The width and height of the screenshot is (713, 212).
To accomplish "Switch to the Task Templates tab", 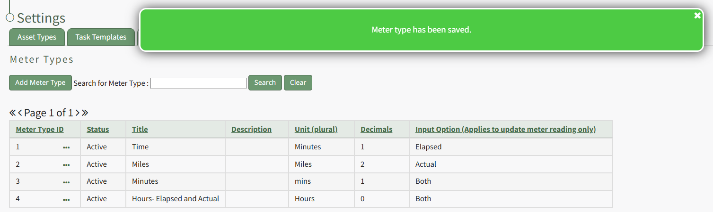I will pos(101,37).
